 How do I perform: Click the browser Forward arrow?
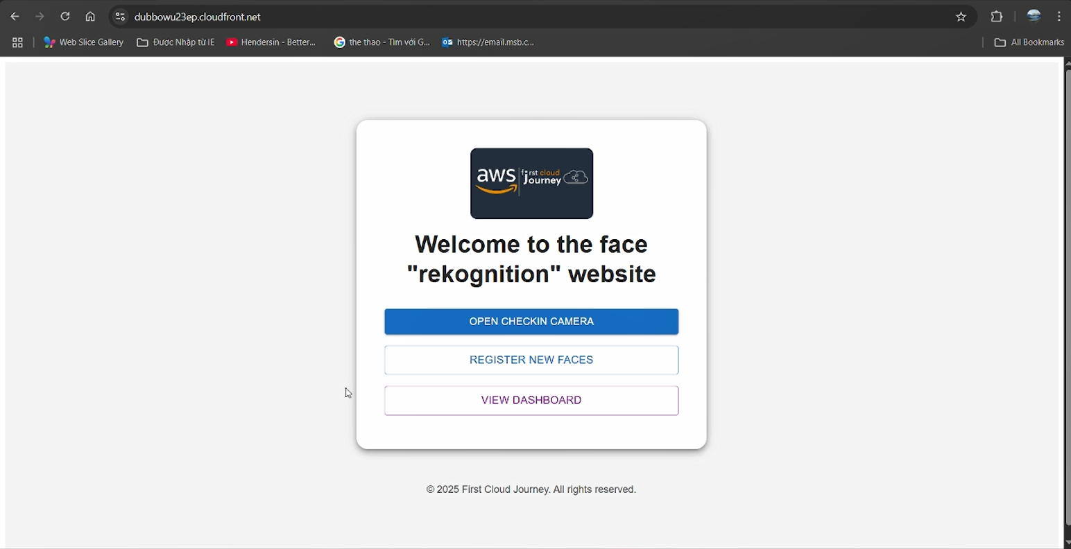40,17
